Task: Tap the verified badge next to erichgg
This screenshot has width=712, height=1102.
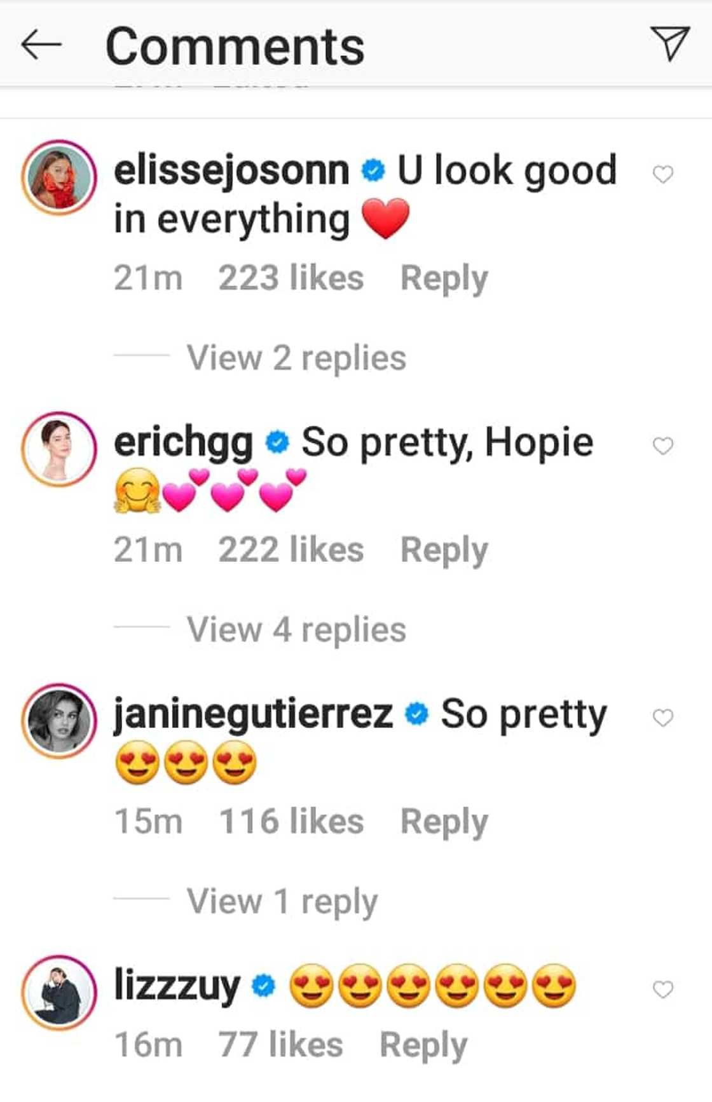Action: click(277, 442)
